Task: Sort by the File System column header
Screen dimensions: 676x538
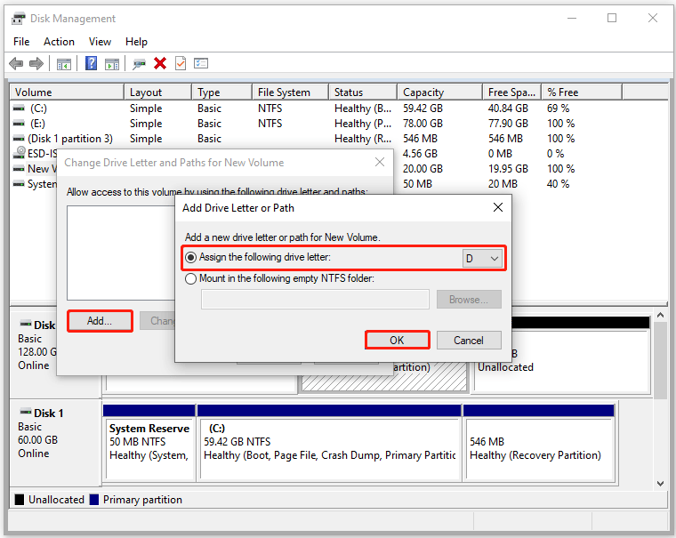Action: (291, 92)
